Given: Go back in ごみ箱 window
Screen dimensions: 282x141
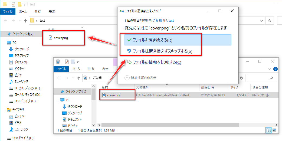Looking at the screenshot, I should (x=59, y=78).
